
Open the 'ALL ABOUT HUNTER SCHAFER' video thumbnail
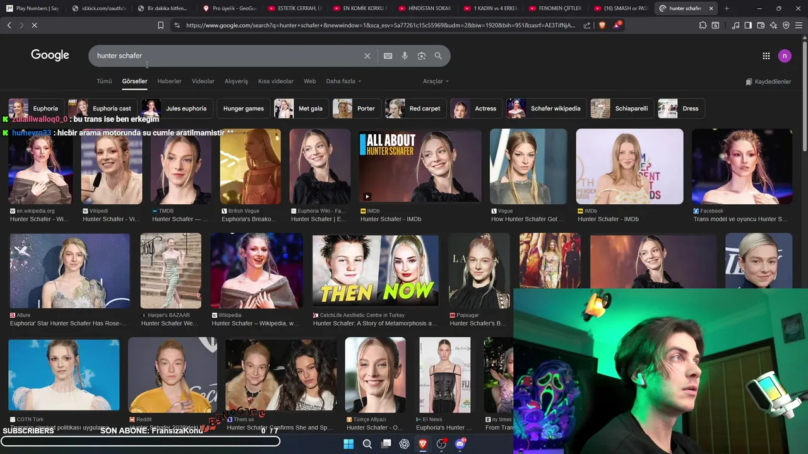coord(420,166)
